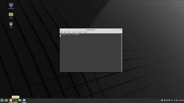Click the square tray icon right of Bluetooth
The image size is (184, 103).
click(x=167, y=100)
